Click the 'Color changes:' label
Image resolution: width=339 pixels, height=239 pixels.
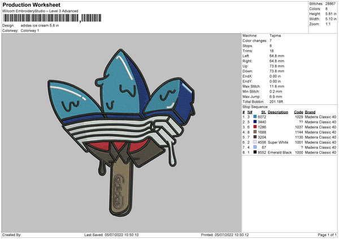click(x=255, y=41)
